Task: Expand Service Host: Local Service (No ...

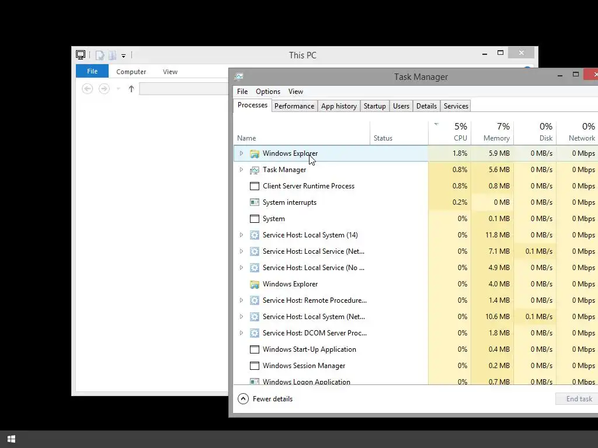Action: [x=241, y=267]
